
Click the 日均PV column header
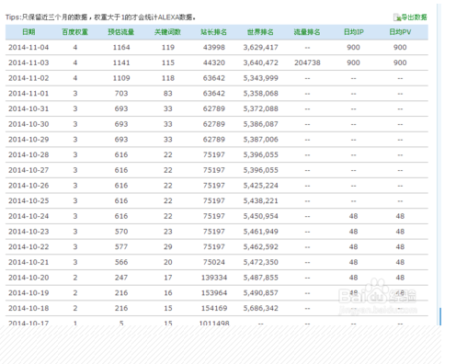pyautogui.click(x=400, y=32)
